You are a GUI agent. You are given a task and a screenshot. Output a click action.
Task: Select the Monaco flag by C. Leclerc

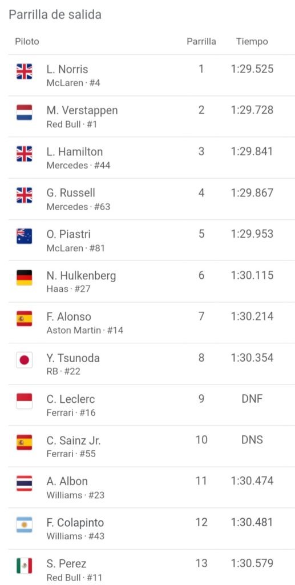coord(24,401)
